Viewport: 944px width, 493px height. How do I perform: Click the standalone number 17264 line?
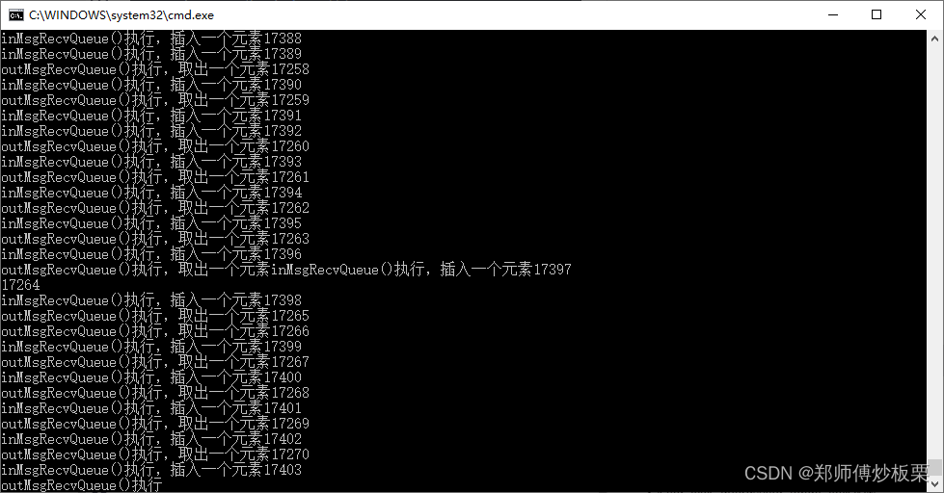[20, 285]
